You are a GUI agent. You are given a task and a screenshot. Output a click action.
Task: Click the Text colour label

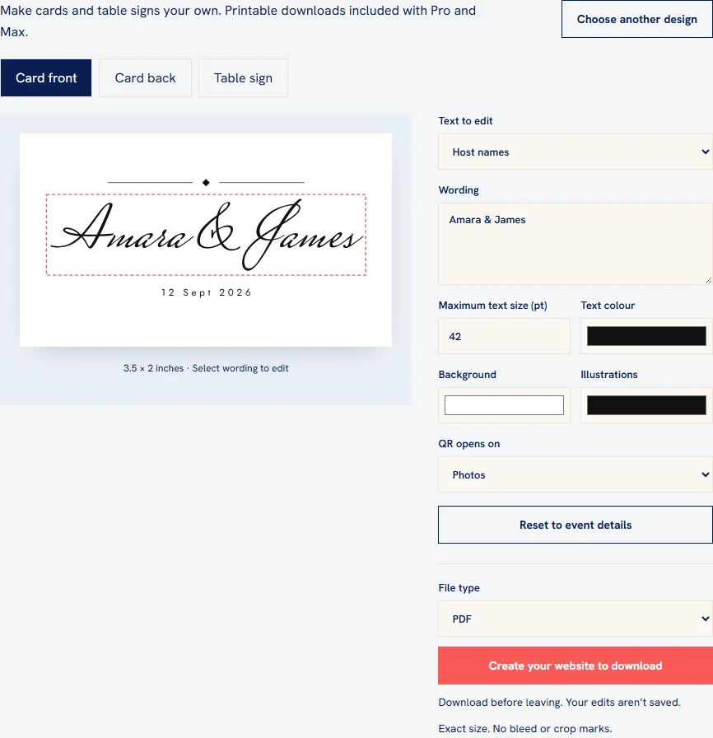point(608,306)
